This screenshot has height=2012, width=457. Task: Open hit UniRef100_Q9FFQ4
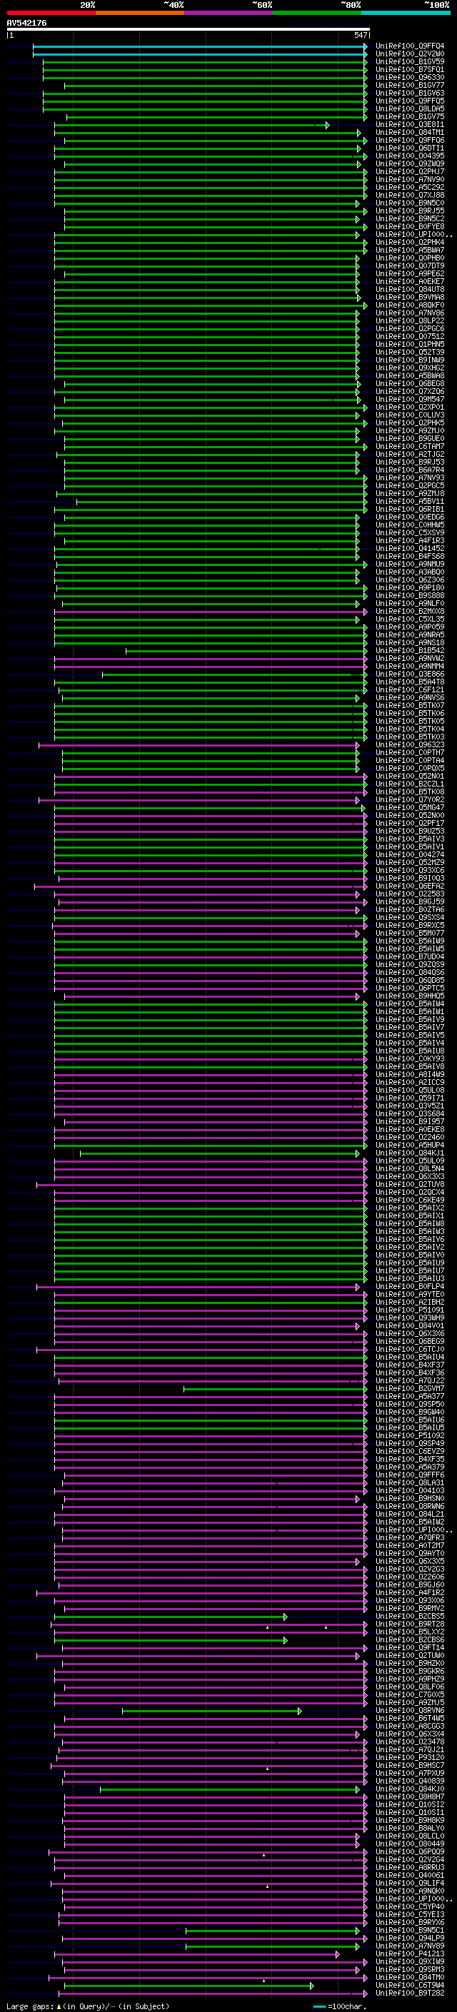(x=410, y=46)
